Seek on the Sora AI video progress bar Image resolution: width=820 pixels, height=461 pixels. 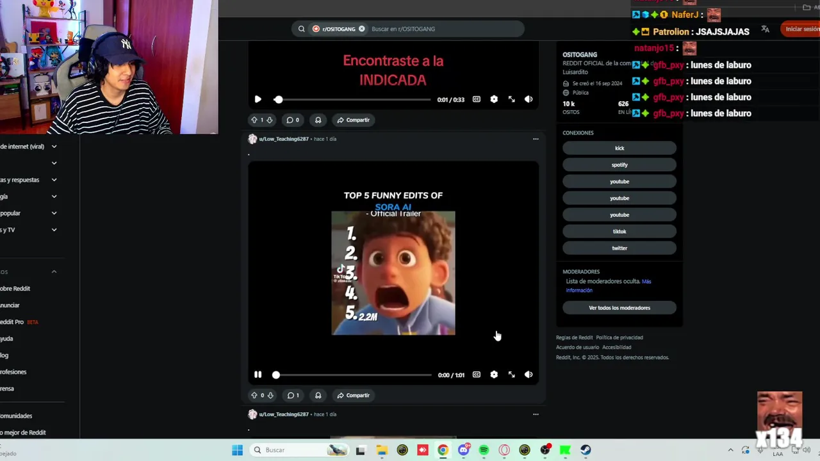[x=353, y=375]
